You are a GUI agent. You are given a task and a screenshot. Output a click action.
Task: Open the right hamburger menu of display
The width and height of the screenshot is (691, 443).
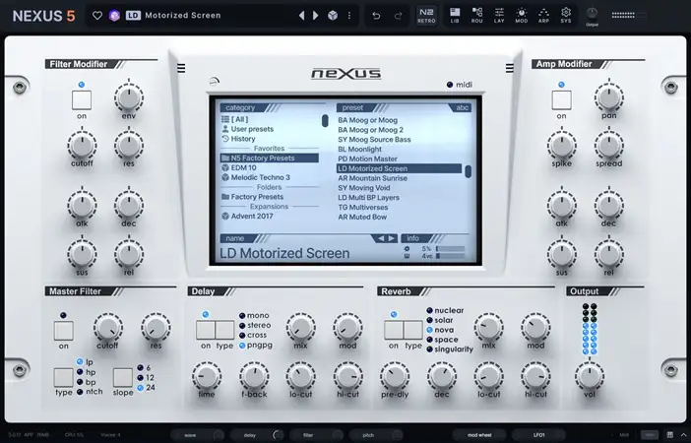pyautogui.click(x=510, y=68)
